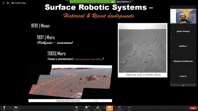
Task: Click the muted mic icon on Amal kc tile
Action: click(x=171, y=82)
